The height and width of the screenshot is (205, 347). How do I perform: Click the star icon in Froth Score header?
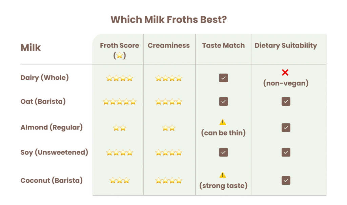click(120, 55)
